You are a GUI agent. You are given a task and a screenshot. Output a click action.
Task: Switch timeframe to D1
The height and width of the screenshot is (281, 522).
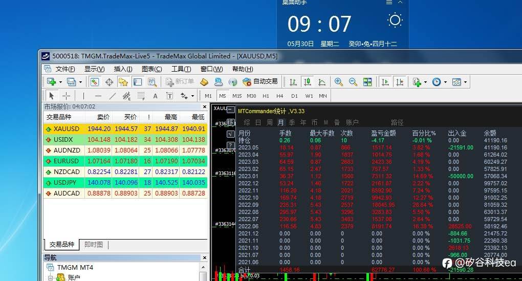point(294,96)
